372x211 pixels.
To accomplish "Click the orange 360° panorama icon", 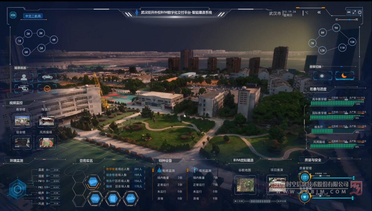I will click(47, 88).
